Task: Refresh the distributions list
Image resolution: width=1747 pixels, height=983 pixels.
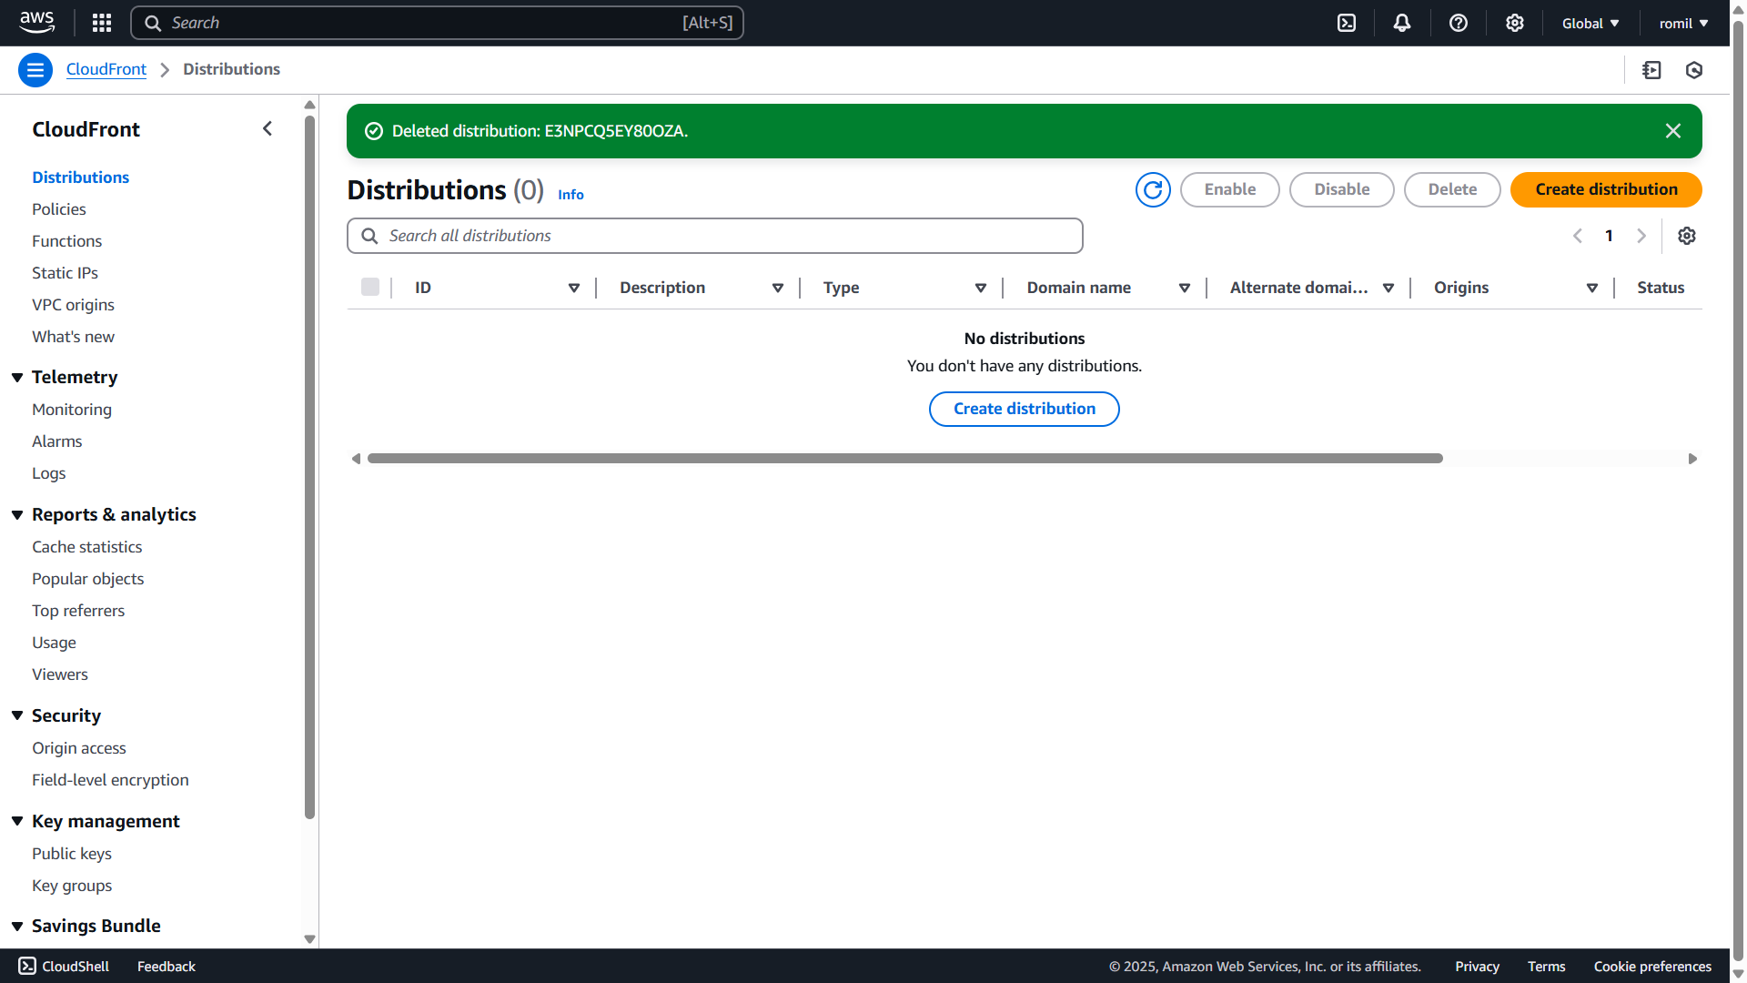Action: pos(1153,189)
